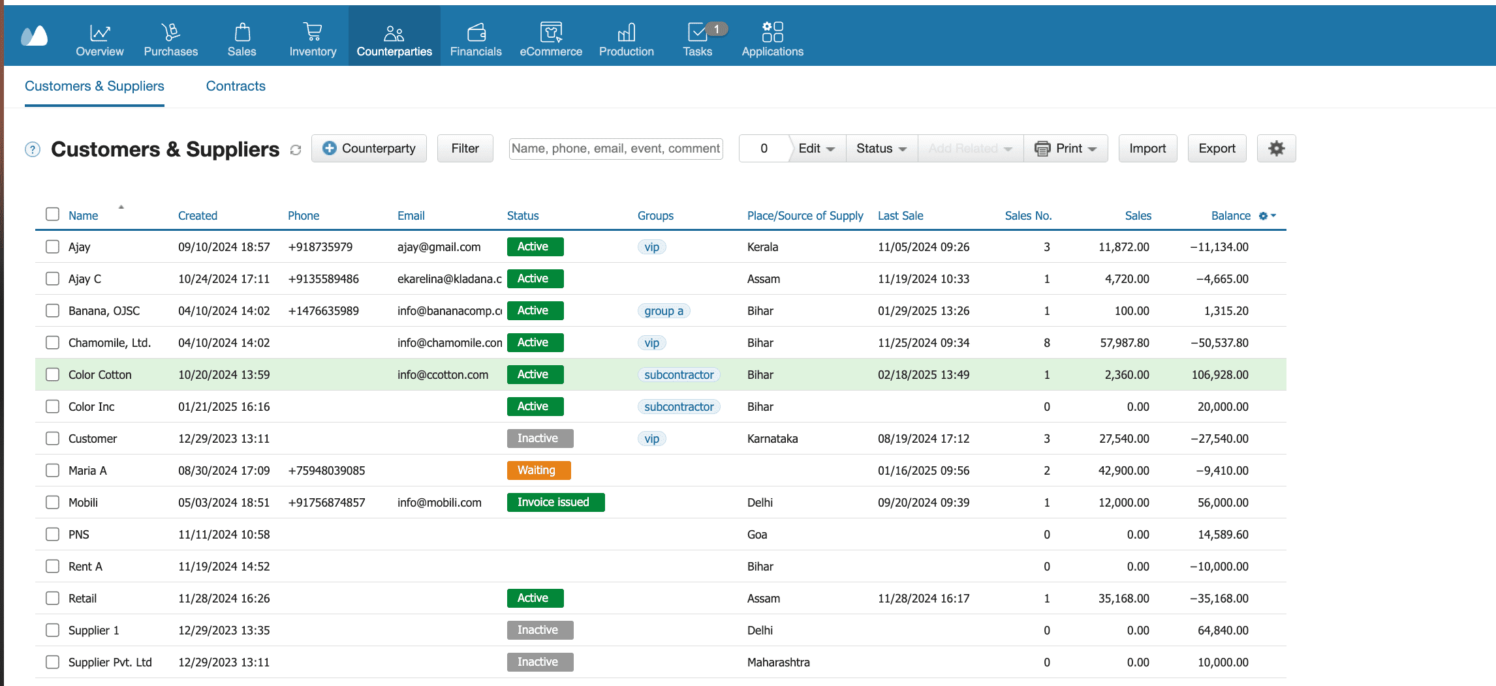The width and height of the screenshot is (1496, 686).
Task: Check the box for Ajay row
Action: 52,246
